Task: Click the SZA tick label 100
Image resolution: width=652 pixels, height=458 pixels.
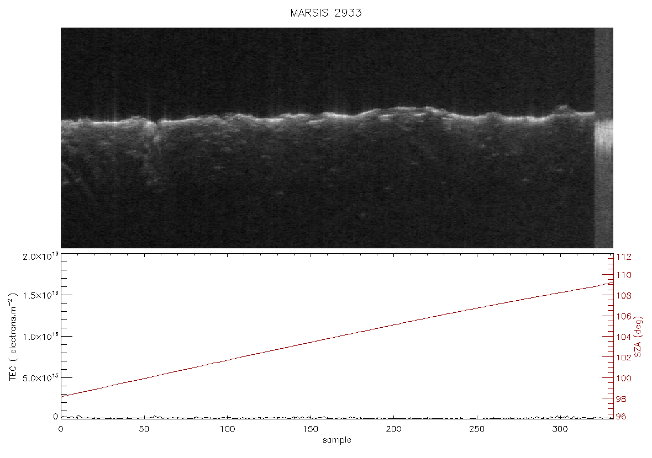Action: pos(623,379)
